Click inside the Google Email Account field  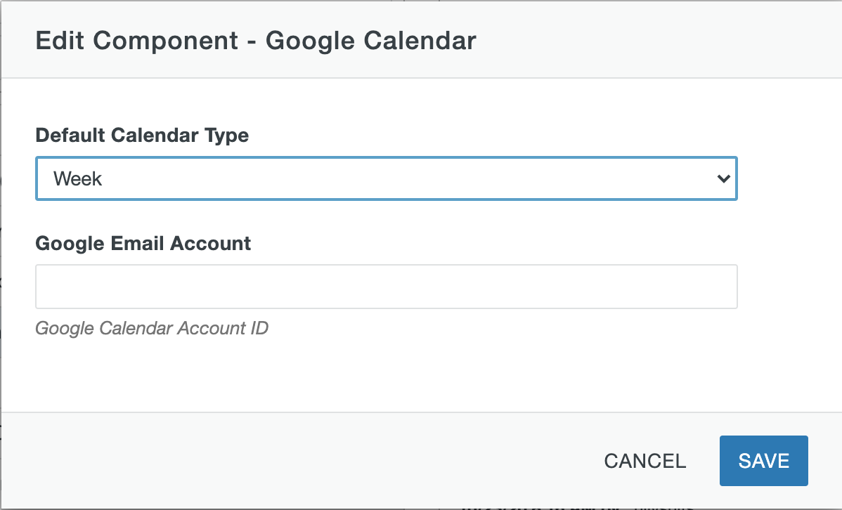(386, 287)
